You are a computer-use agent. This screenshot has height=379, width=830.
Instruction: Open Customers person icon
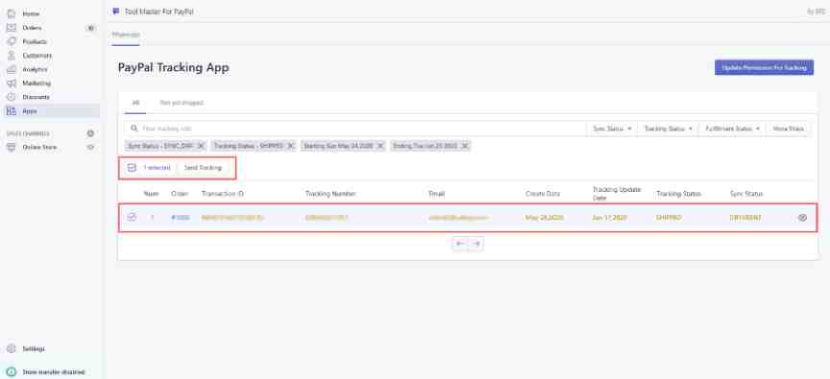(x=12, y=56)
